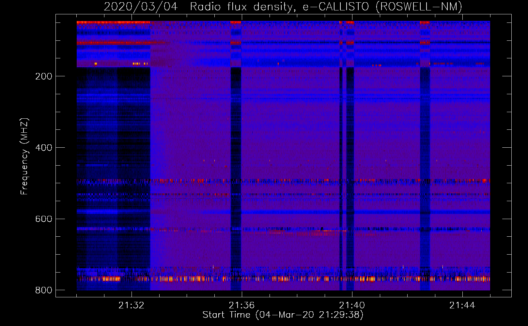Click the 200 frequency tick label
The width and height of the screenshot is (528, 326).
44,76
